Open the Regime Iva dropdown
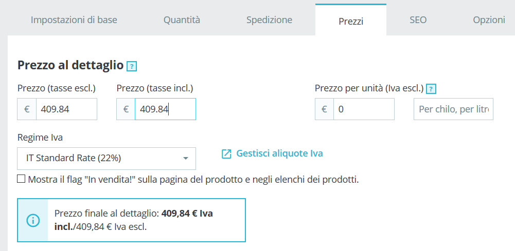This screenshot has width=515, height=251. point(106,158)
